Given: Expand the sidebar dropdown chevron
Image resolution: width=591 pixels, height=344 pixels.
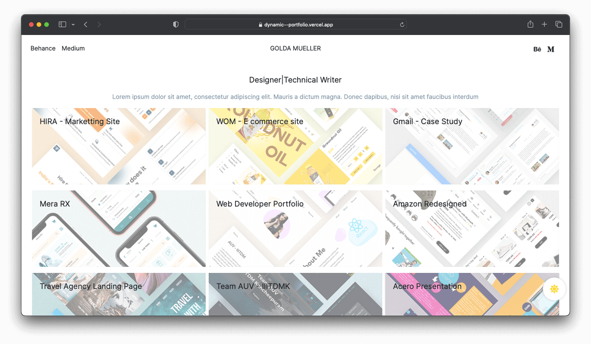Looking at the screenshot, I should [x=73, y=24].
